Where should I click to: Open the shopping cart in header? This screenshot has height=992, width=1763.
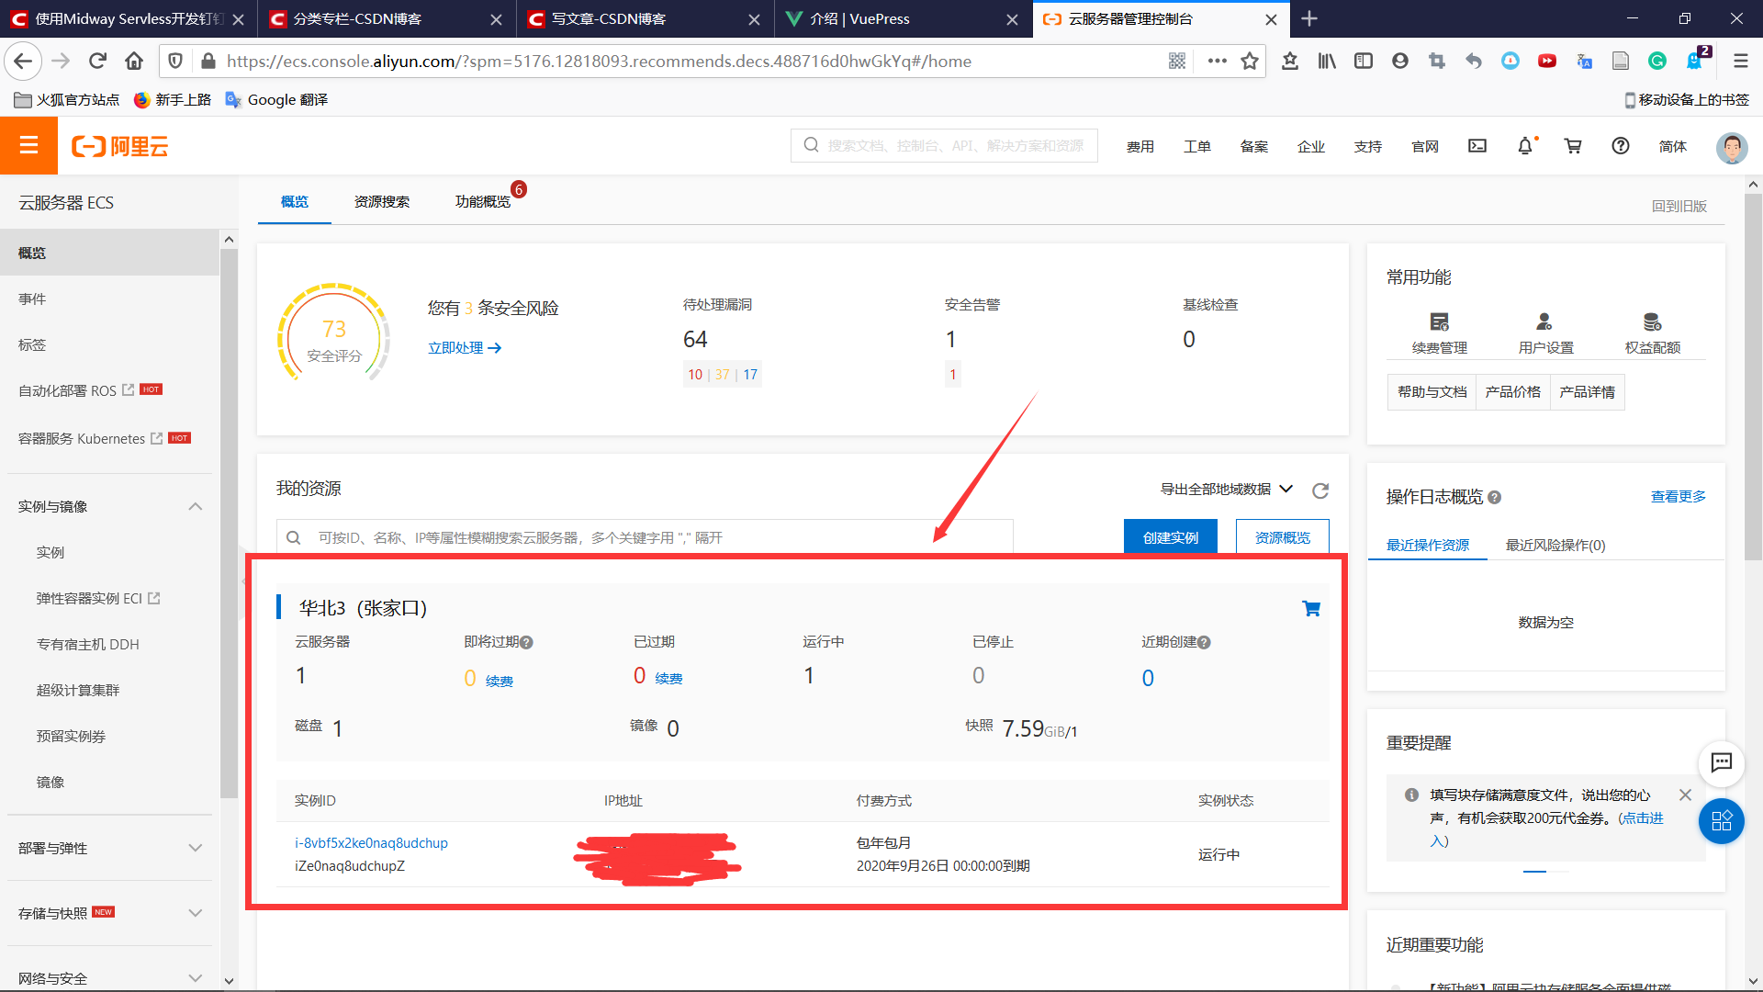pyautogui.click(x=1573, y=146)
